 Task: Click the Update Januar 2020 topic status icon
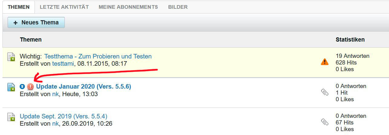[11, 87]
